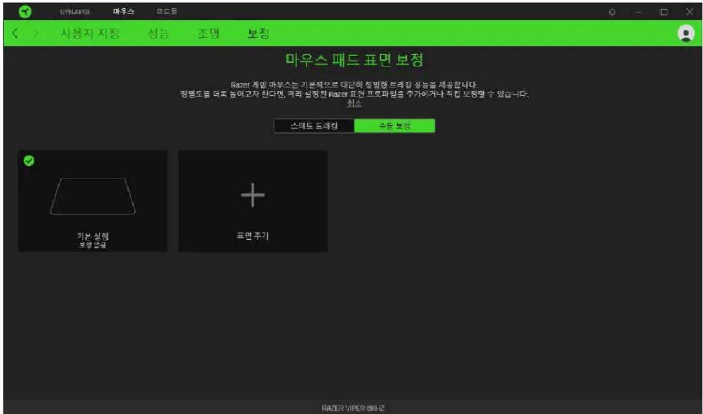Click the RAZER VIPER 8KHZ device label
703x414 pixels.
click(x=353, y=408)
